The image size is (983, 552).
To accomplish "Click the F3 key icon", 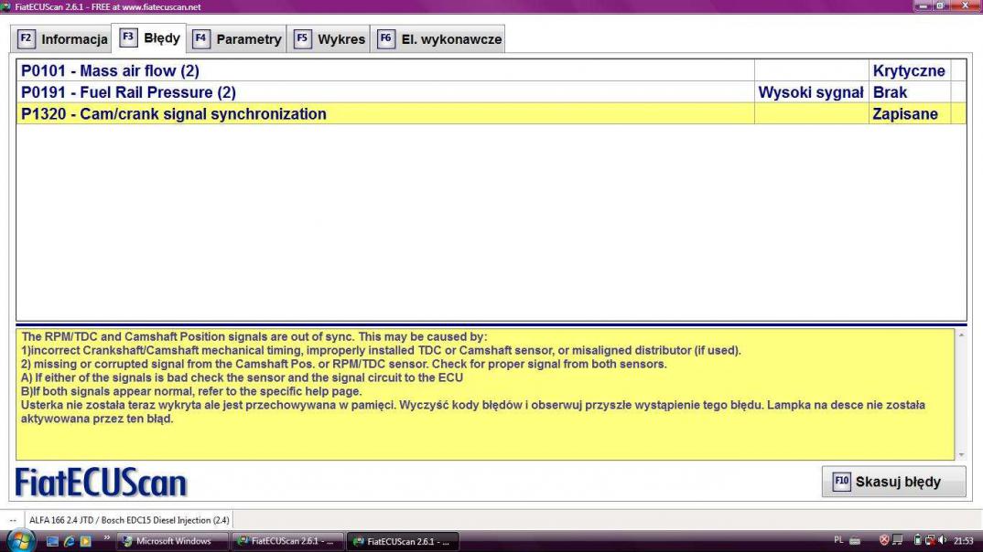I will [x=128, y=37].
